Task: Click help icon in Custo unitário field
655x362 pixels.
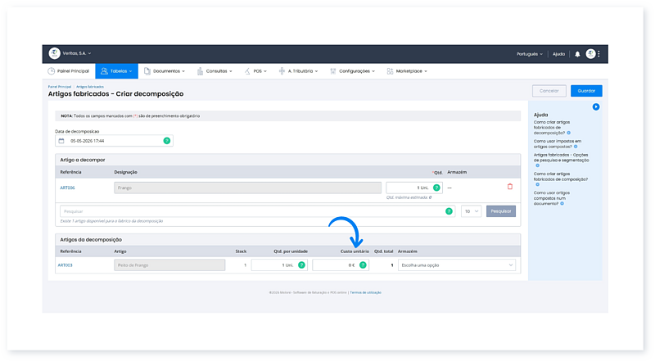Action: tap(363, 265)
